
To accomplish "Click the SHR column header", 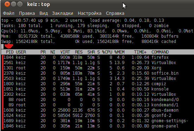I will pyautogui.click(x=91, y=52).
